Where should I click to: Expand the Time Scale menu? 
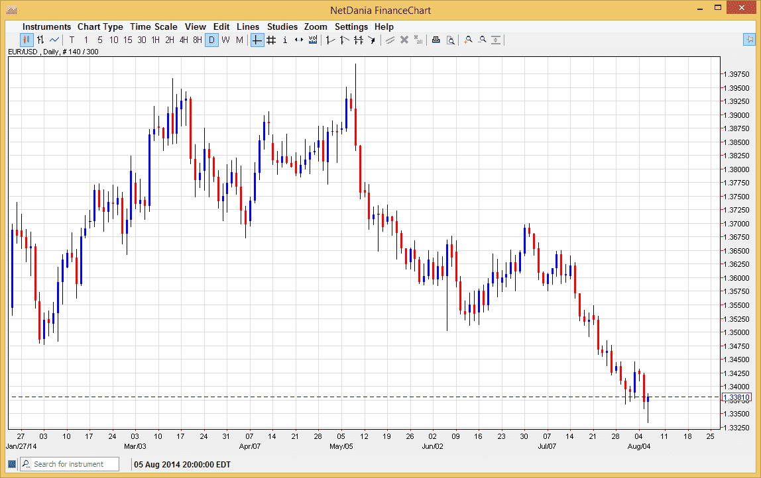coord(153,26)
